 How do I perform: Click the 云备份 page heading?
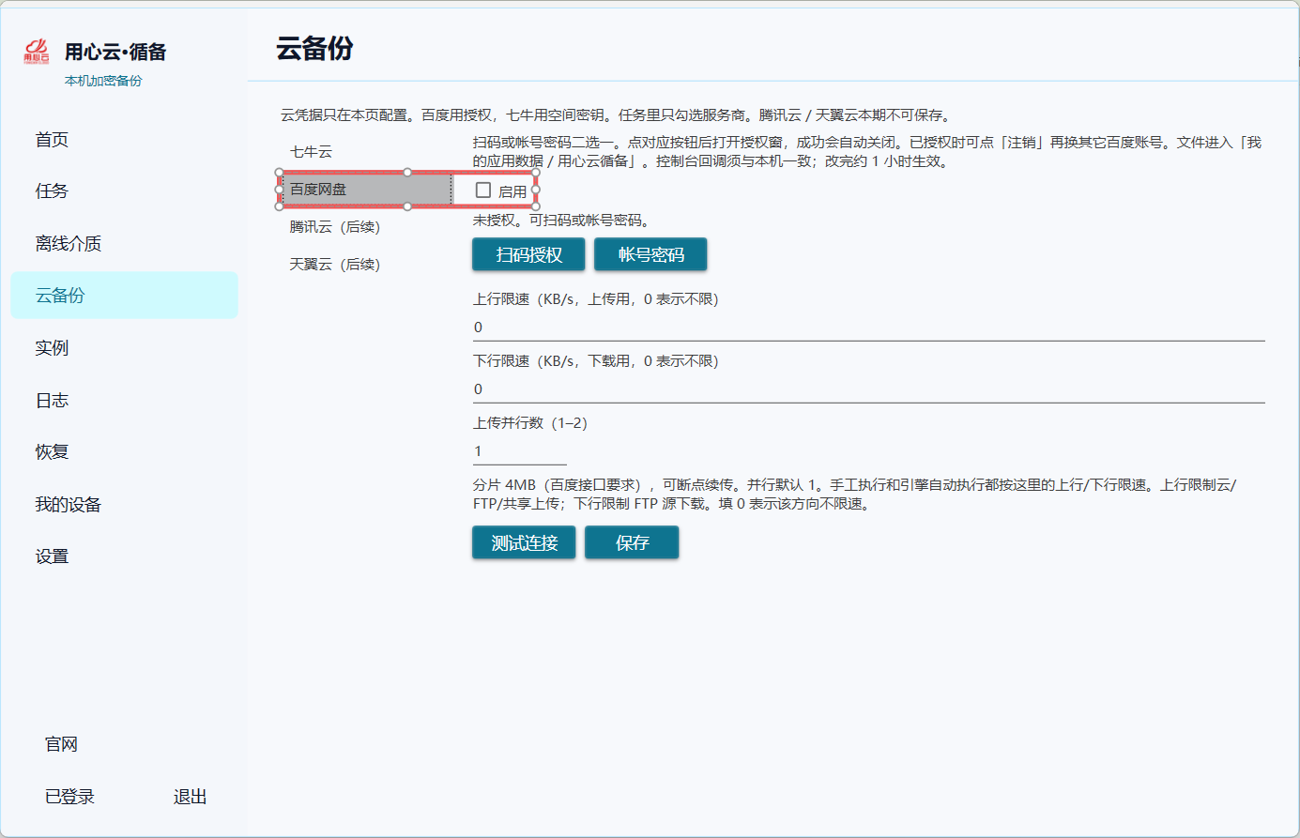(x=315, y=49)
